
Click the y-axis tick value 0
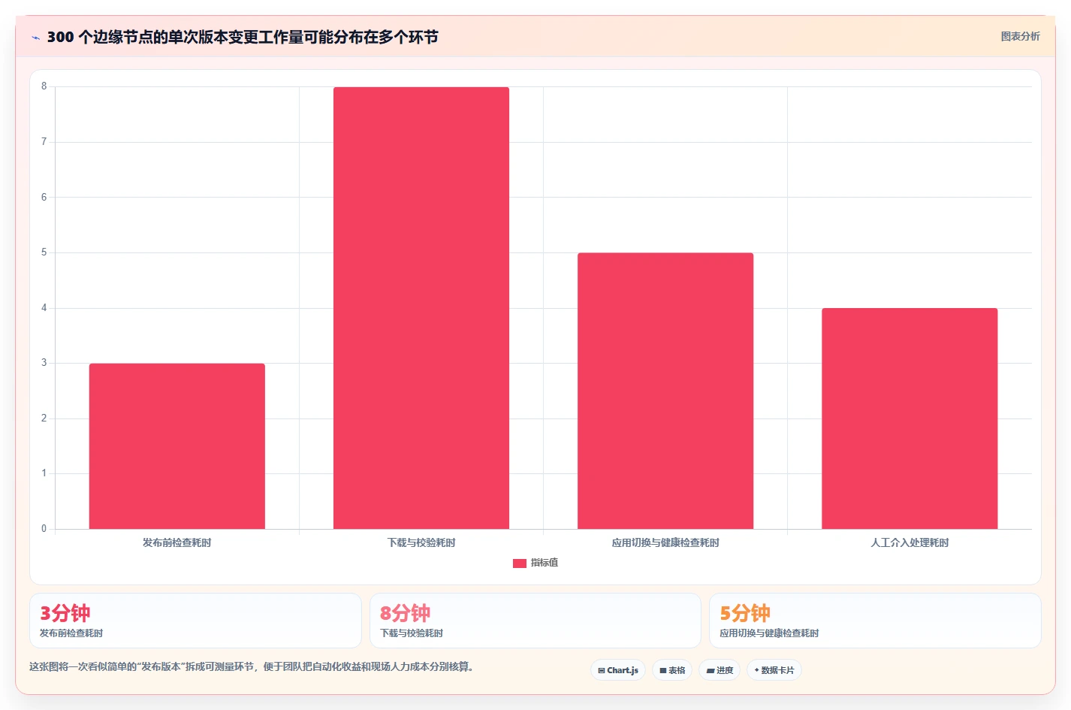pos(44,529)
